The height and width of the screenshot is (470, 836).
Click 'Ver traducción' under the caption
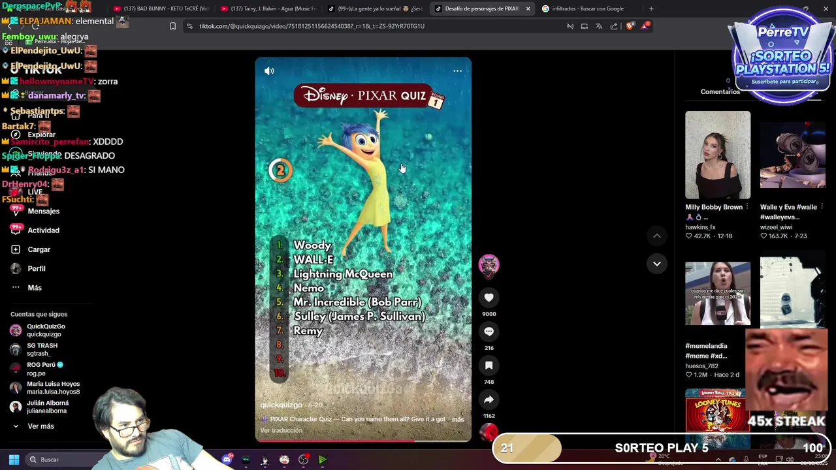click(x=281, y=430)
